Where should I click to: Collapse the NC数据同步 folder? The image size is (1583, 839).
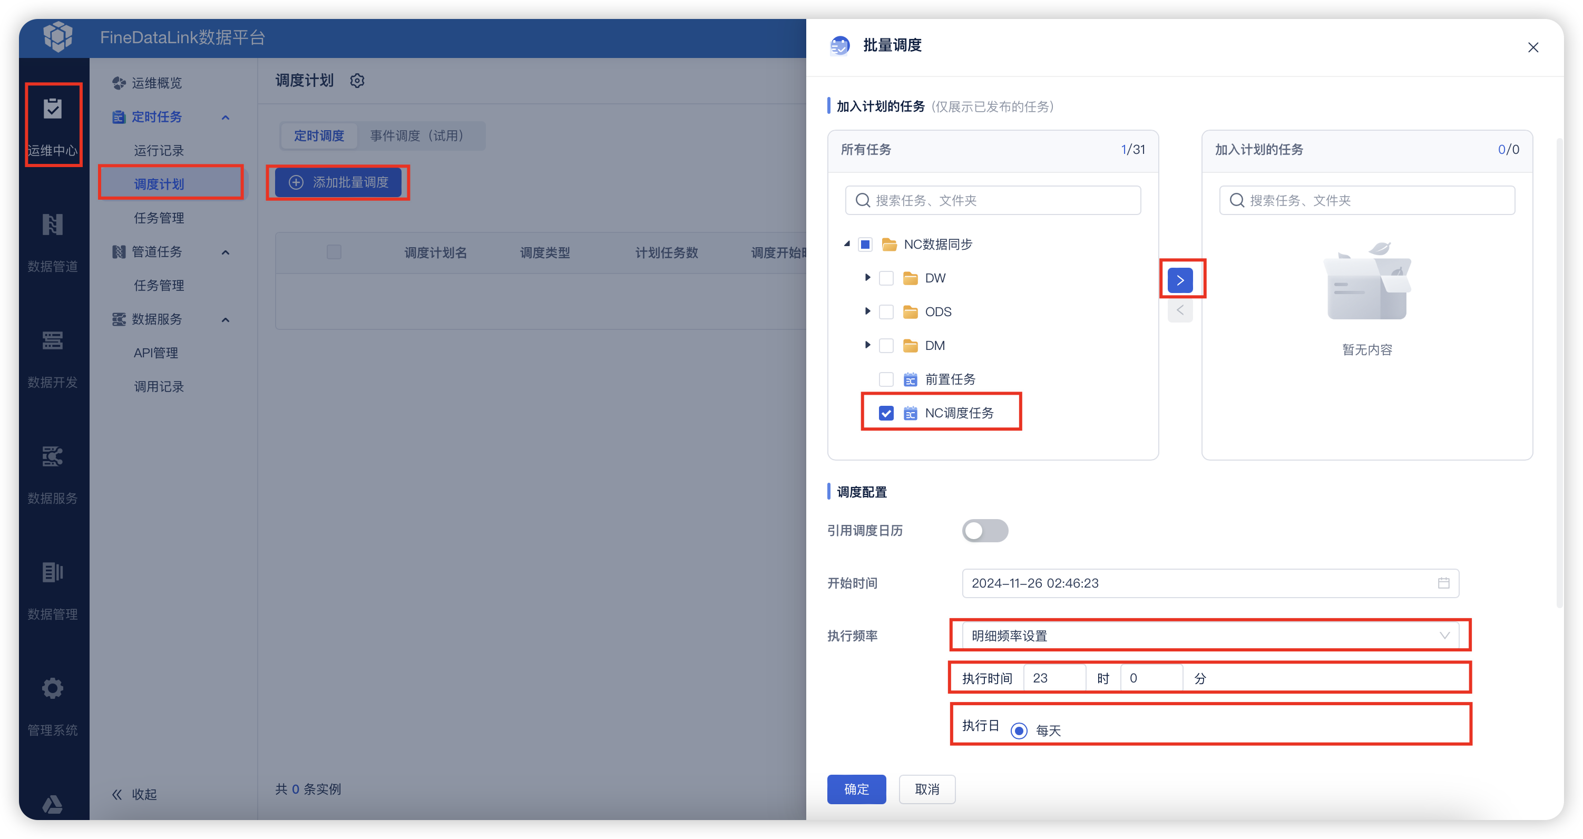[847, 244]
